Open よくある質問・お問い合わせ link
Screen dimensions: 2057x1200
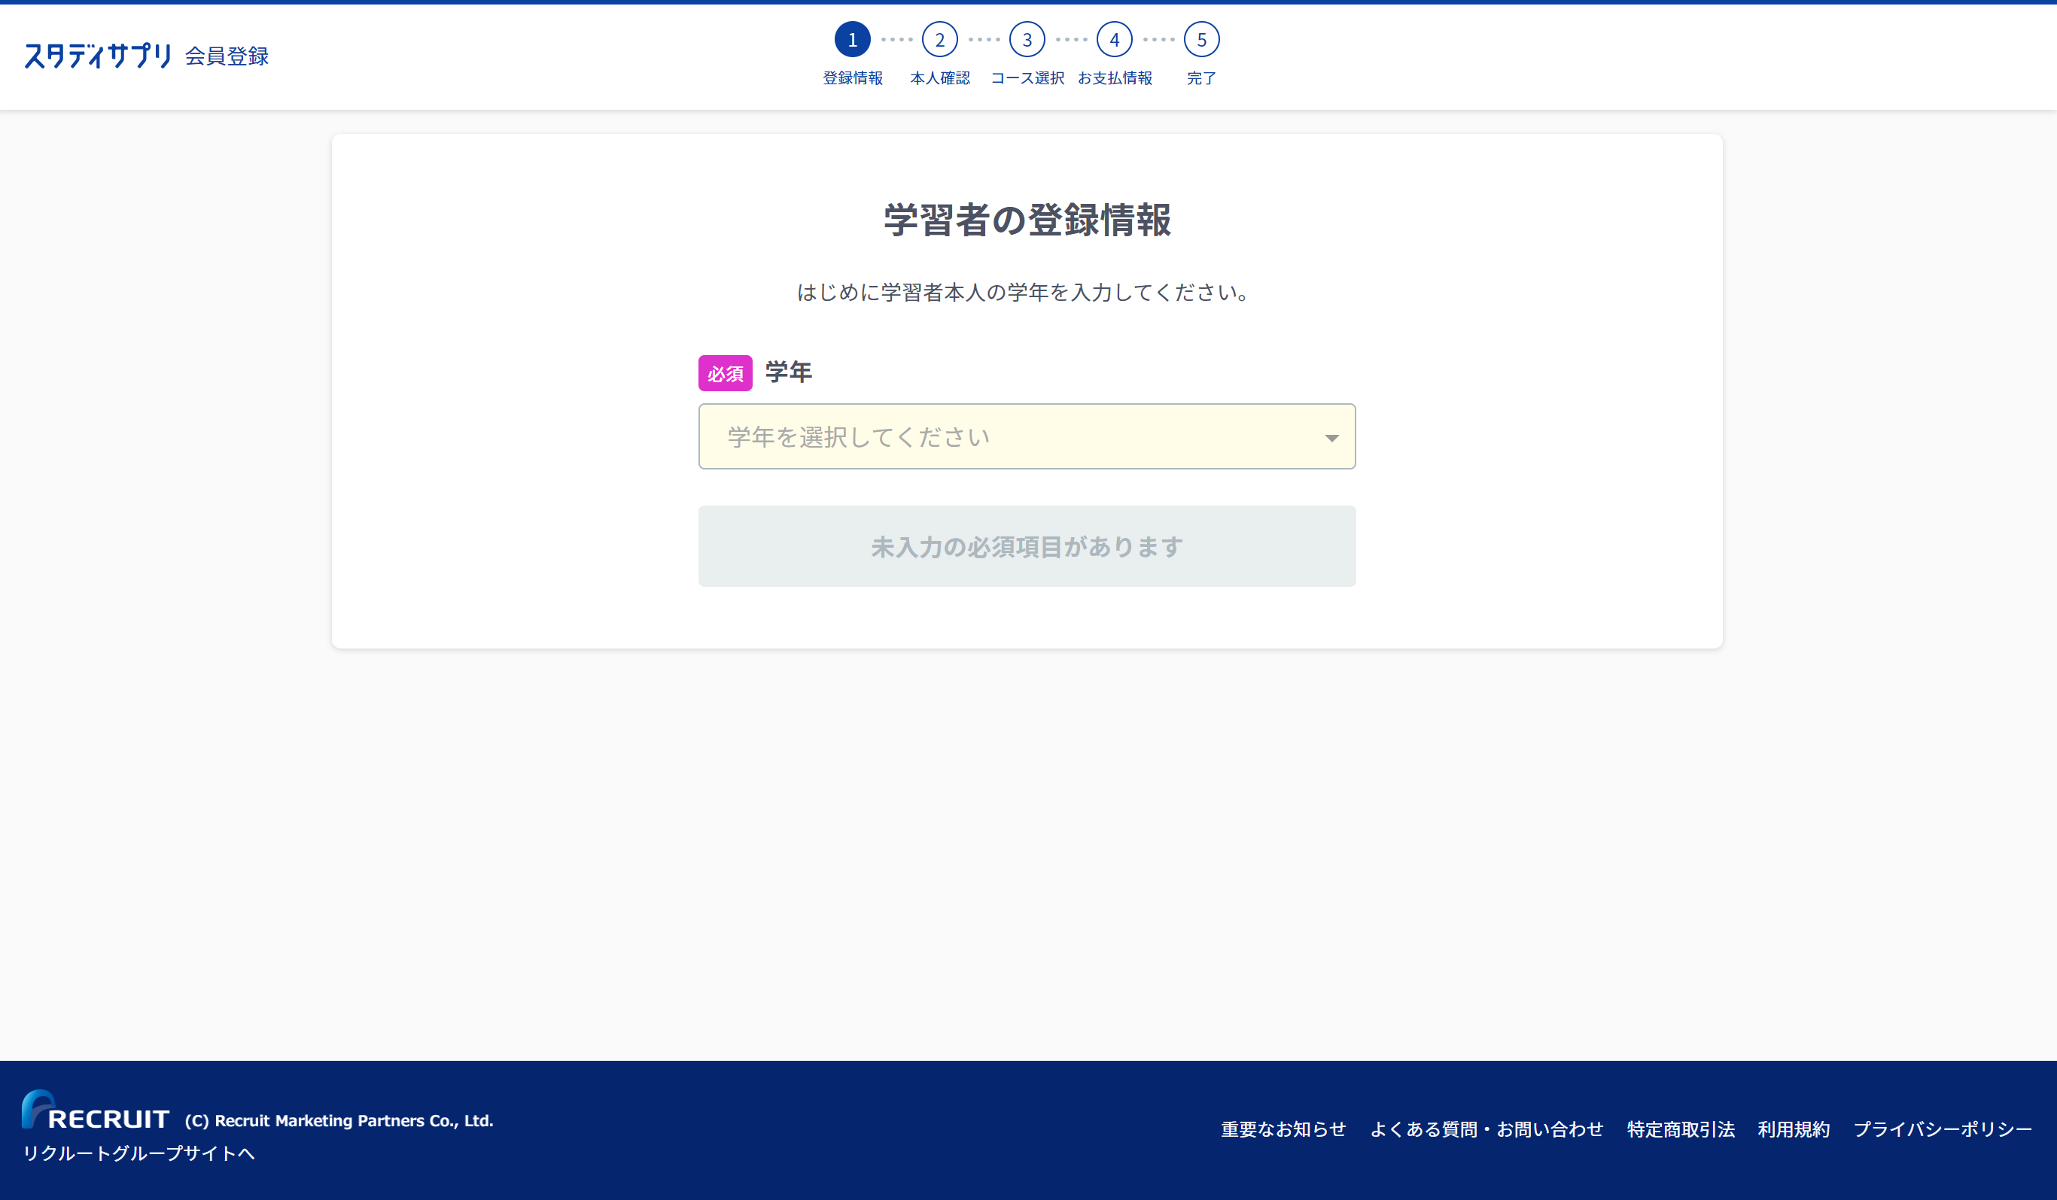click(1486, 1129)
